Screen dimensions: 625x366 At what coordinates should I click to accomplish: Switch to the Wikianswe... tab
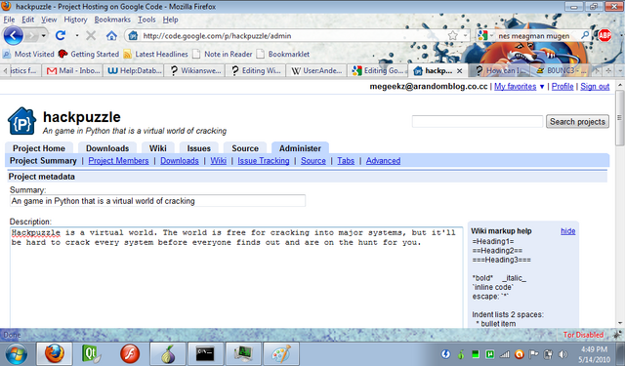click(195, 71)
